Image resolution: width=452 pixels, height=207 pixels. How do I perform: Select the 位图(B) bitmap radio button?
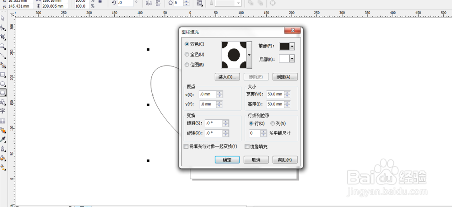click(x=187, y=65)
